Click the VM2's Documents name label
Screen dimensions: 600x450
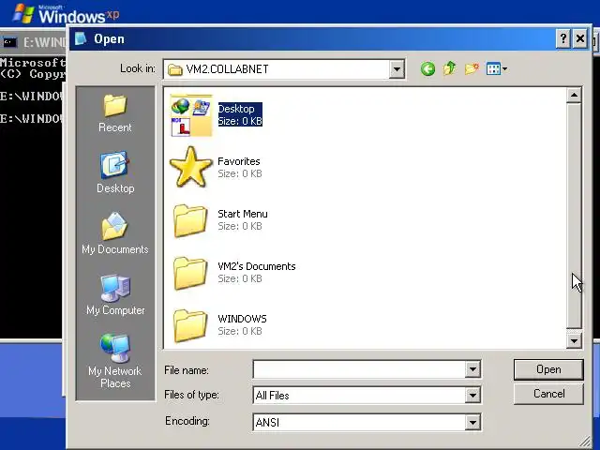pos(256,266)
